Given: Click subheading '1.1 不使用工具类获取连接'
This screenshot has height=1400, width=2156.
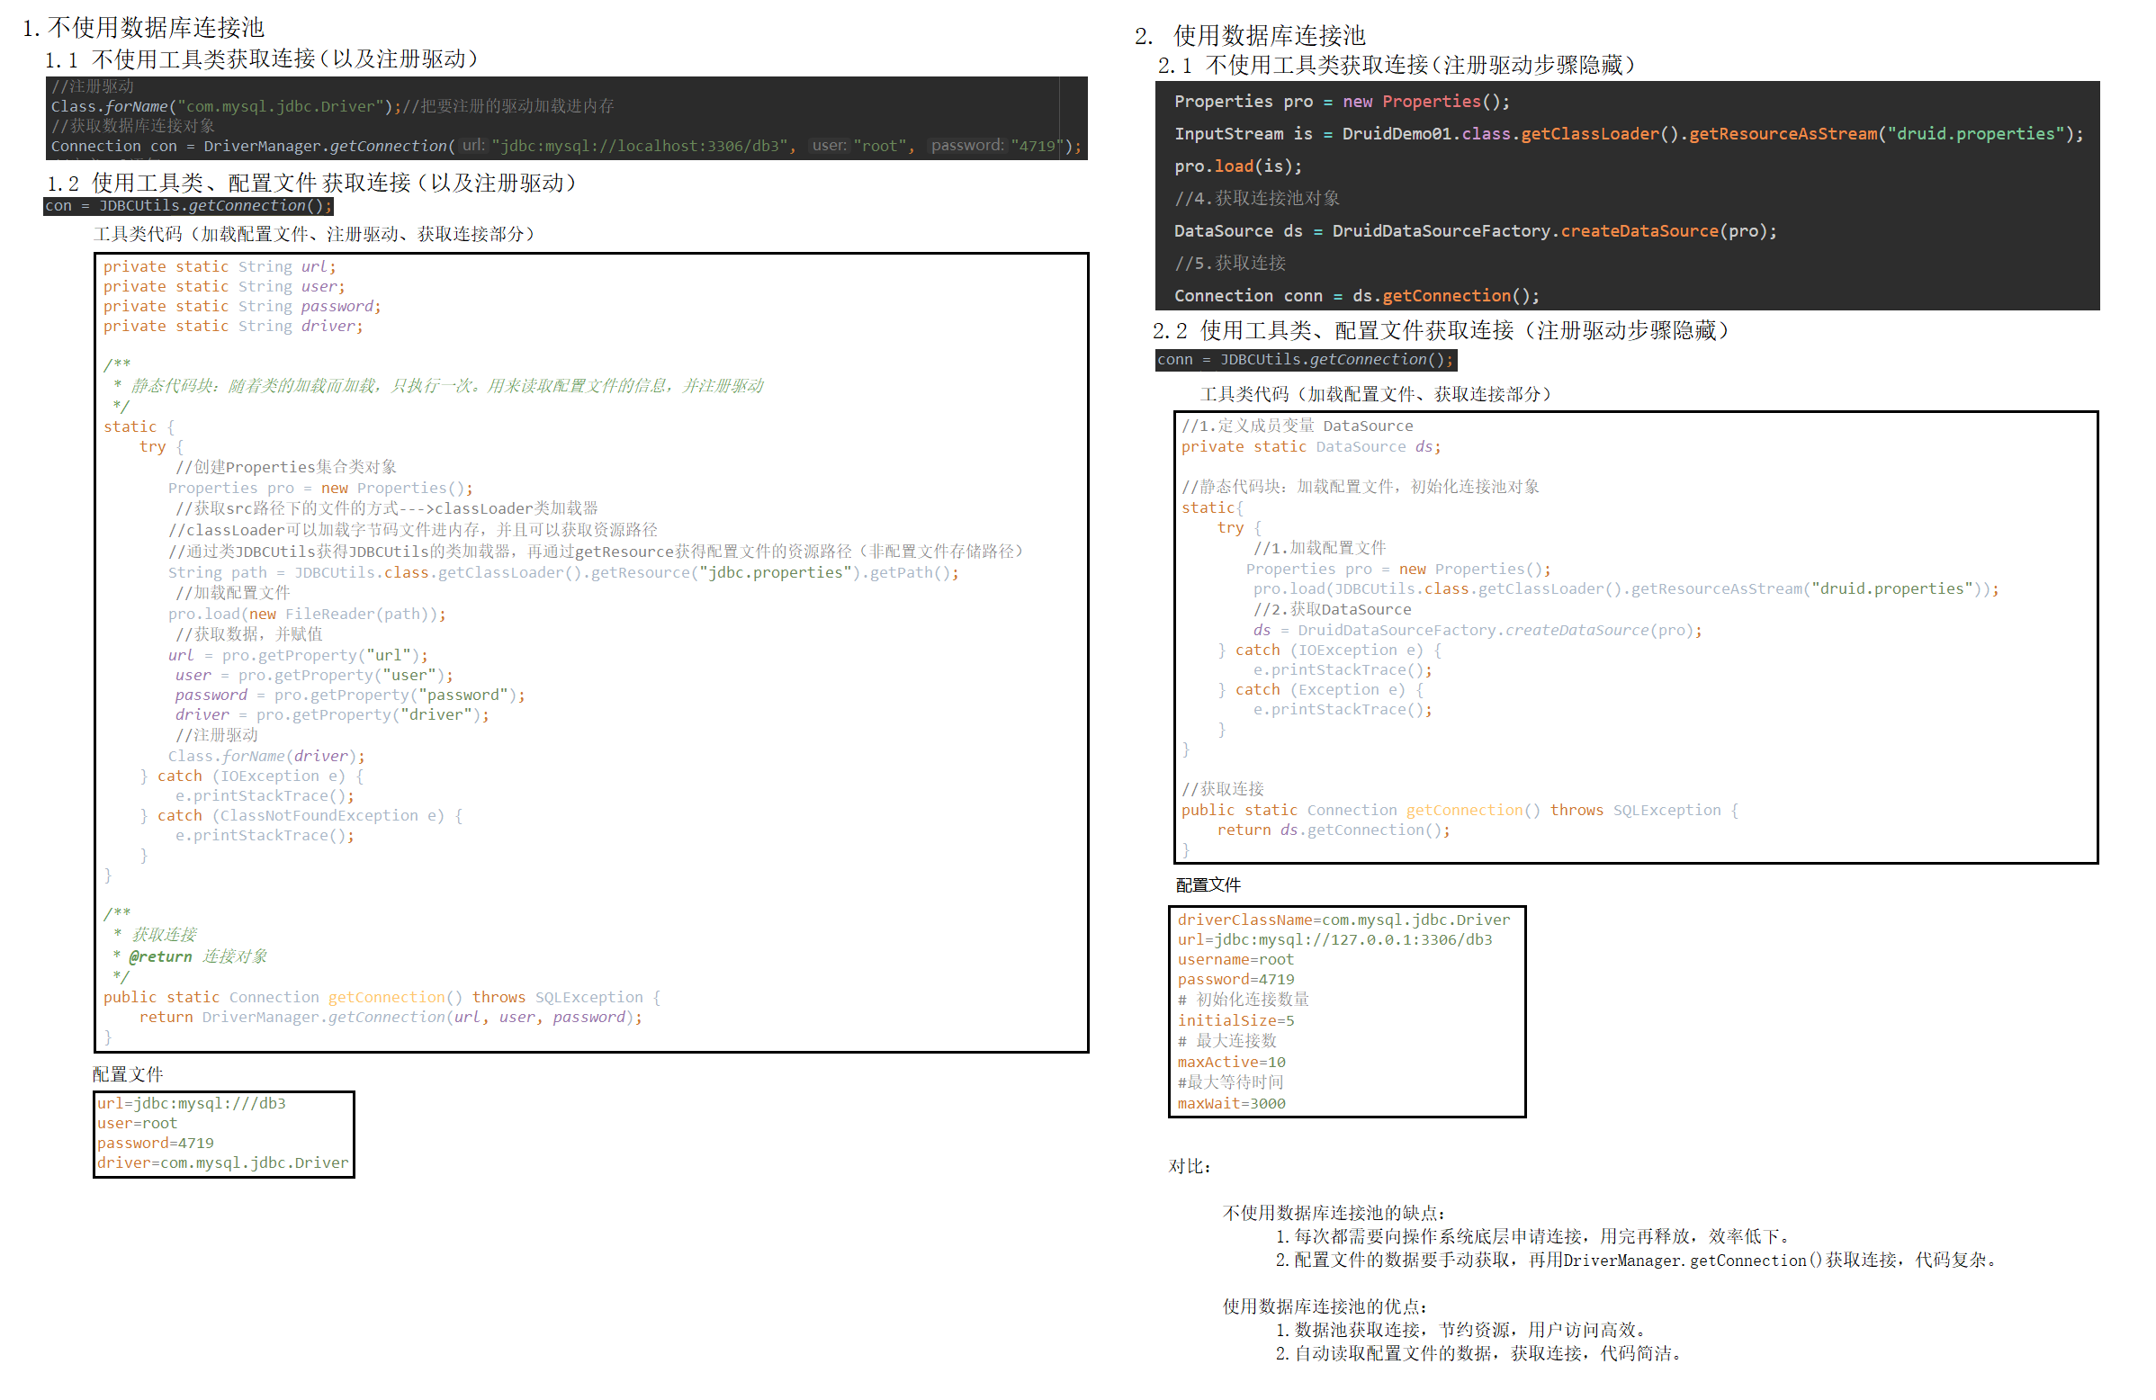Looking at the screenshot, I should click(263, 59).
